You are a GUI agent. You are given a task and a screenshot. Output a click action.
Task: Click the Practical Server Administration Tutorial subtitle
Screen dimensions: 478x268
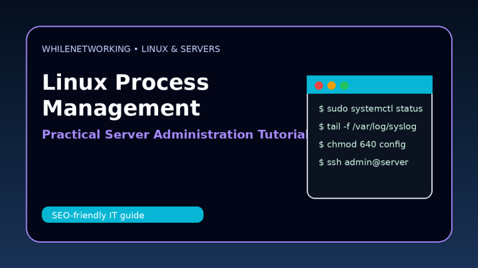[x=174, y=135]
